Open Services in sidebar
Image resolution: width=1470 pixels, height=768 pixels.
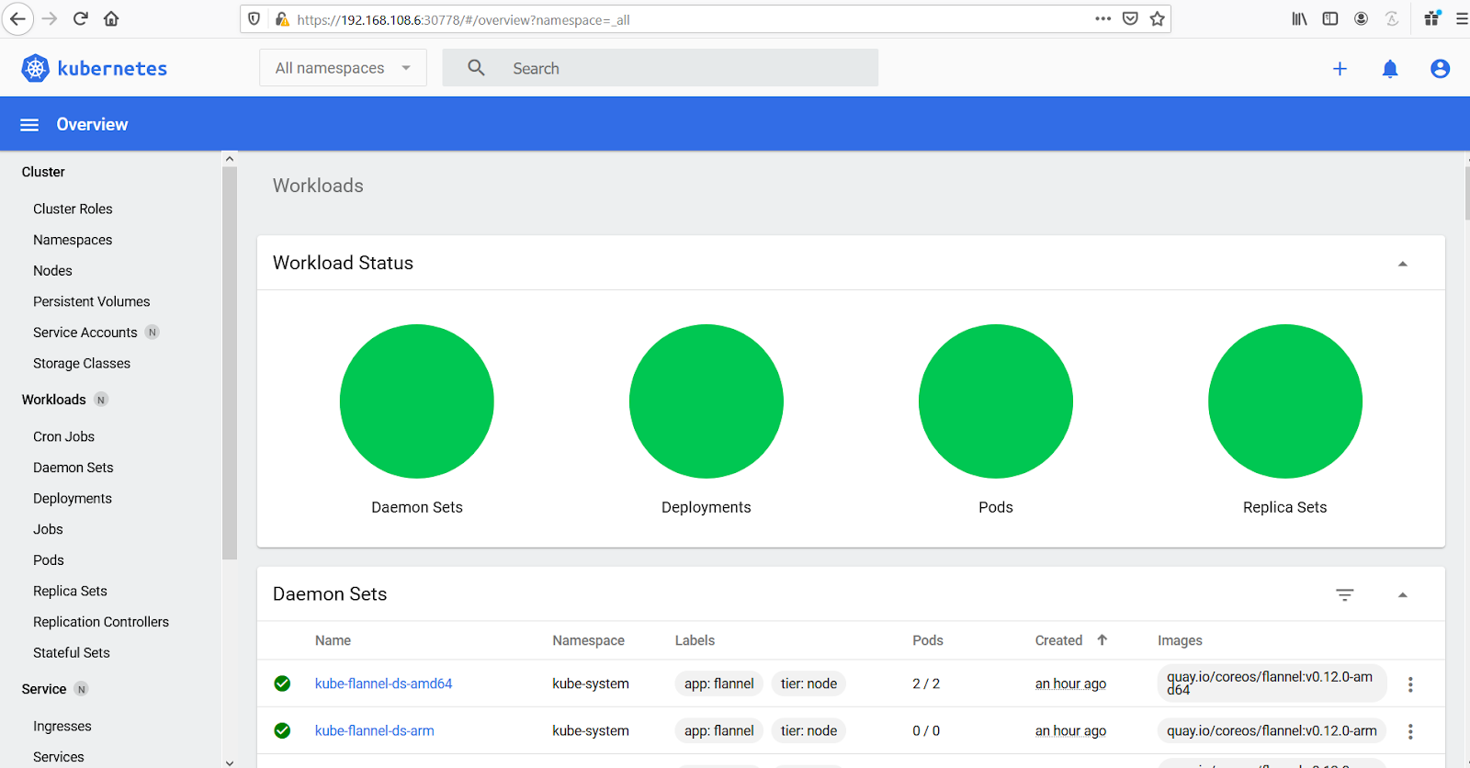click(x=59, y=757)
